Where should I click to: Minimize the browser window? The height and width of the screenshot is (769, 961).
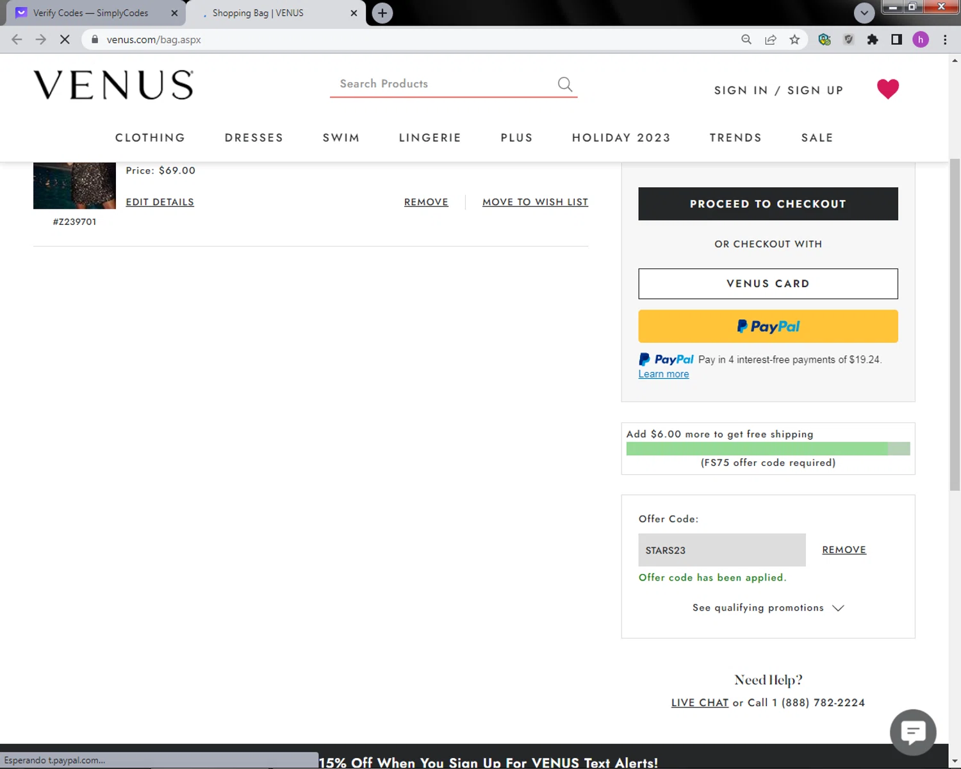892,6
